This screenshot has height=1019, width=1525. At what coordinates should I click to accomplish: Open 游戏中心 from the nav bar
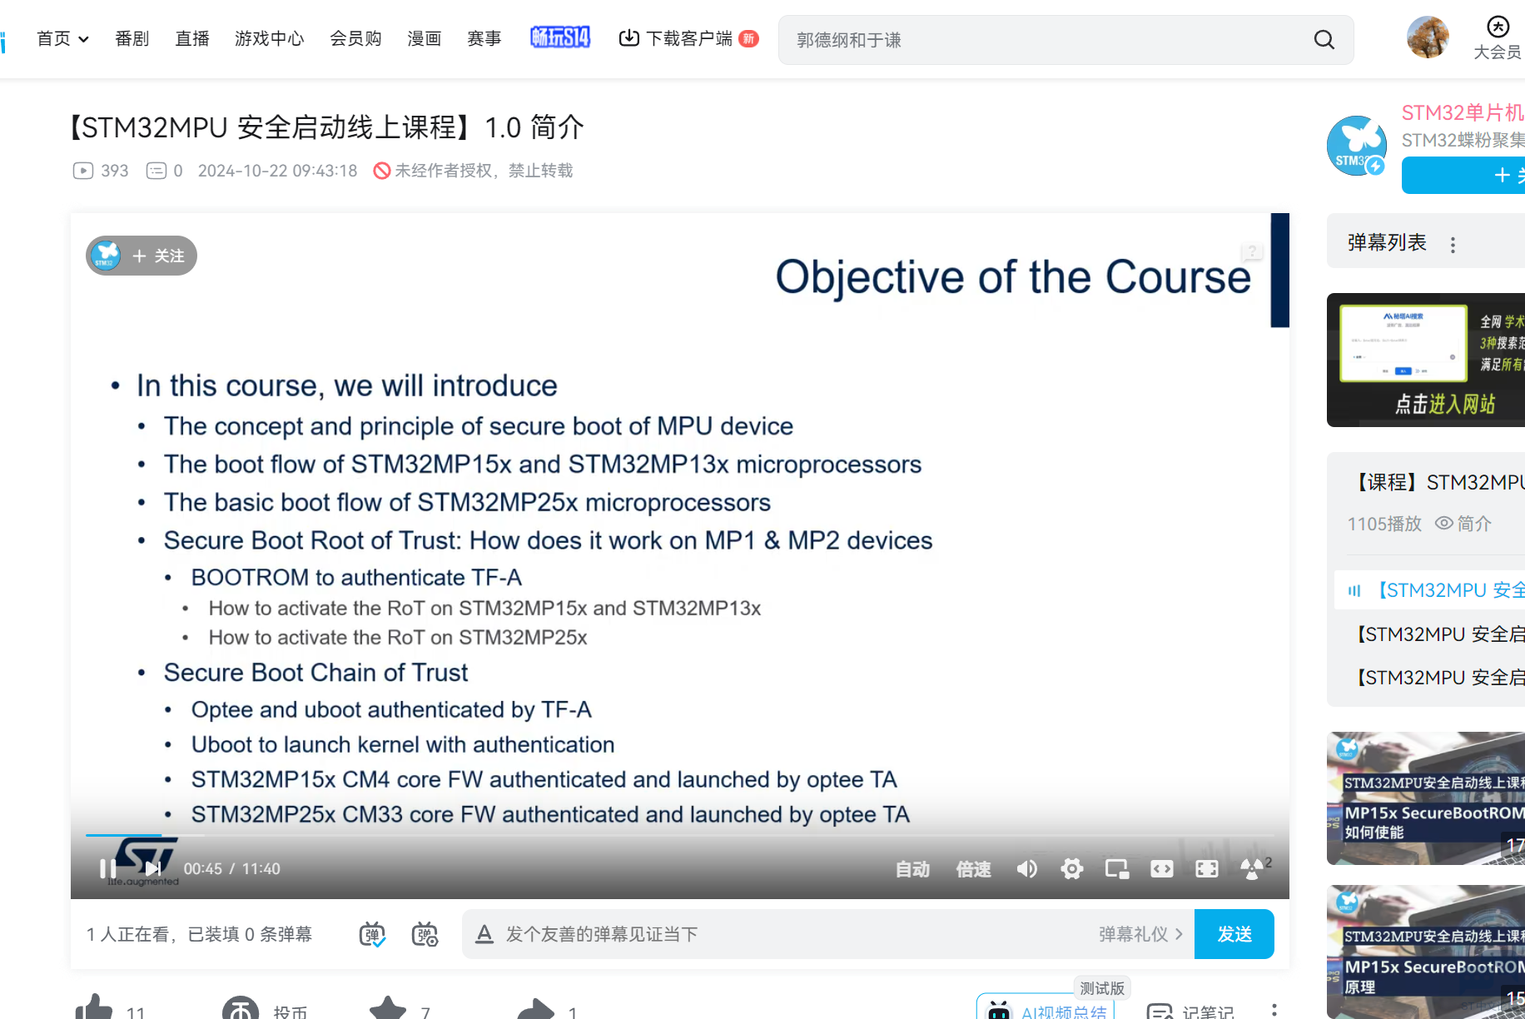(x=270, y=38)
